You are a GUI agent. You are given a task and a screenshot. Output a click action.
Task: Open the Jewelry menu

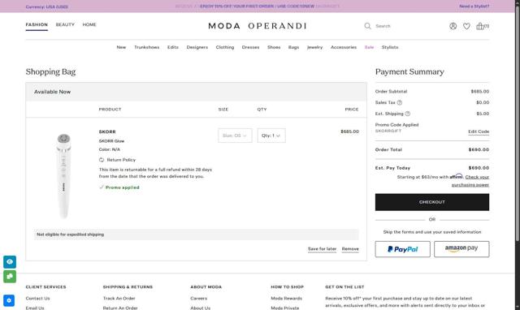pos(314,47)
